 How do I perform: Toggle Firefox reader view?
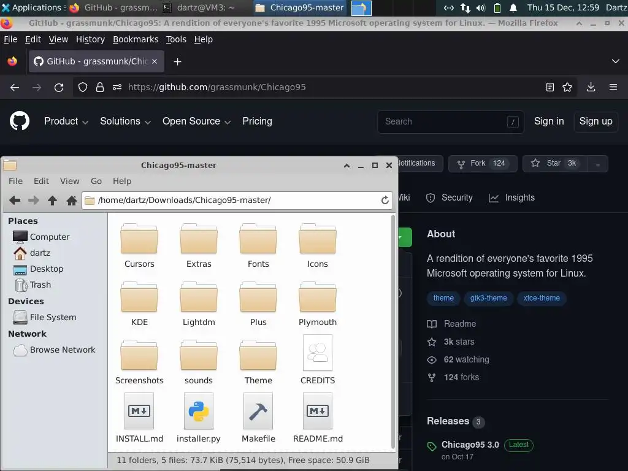pos(550,87)
